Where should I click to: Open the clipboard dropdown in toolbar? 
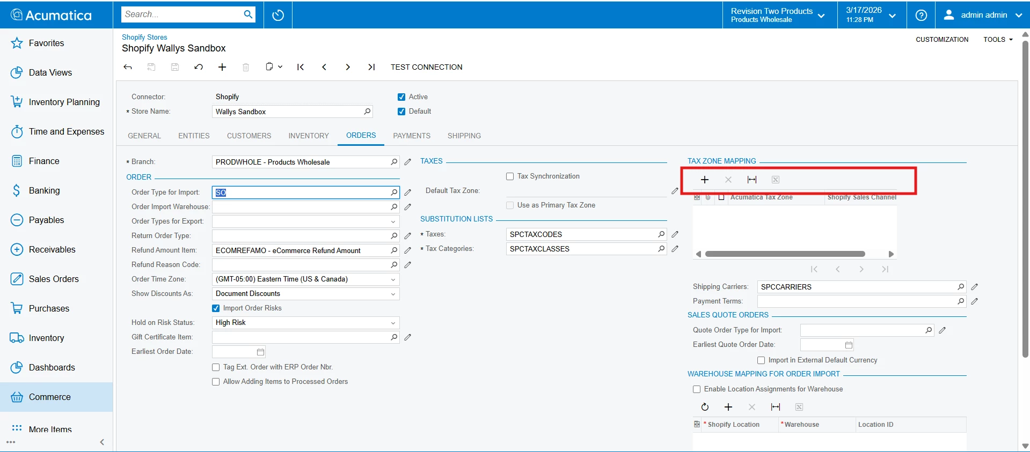pyautogui.click(x=274, y=67)
